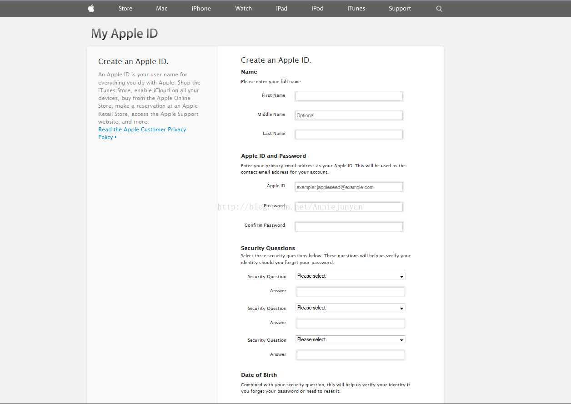Open the iPad nav item

[282, 9]
